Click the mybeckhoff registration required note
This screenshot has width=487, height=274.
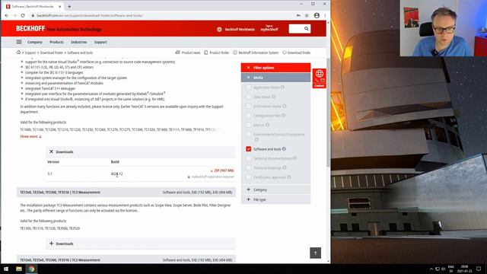(211, 177)
